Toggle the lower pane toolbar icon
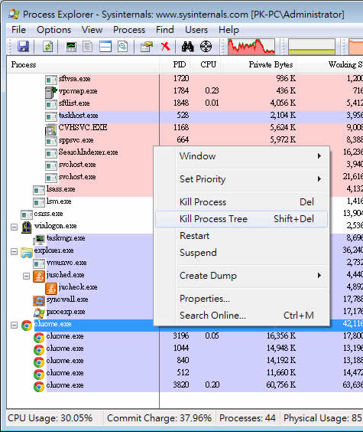The height and width of the screenshot is (432, 363). (x=105, y=46)
